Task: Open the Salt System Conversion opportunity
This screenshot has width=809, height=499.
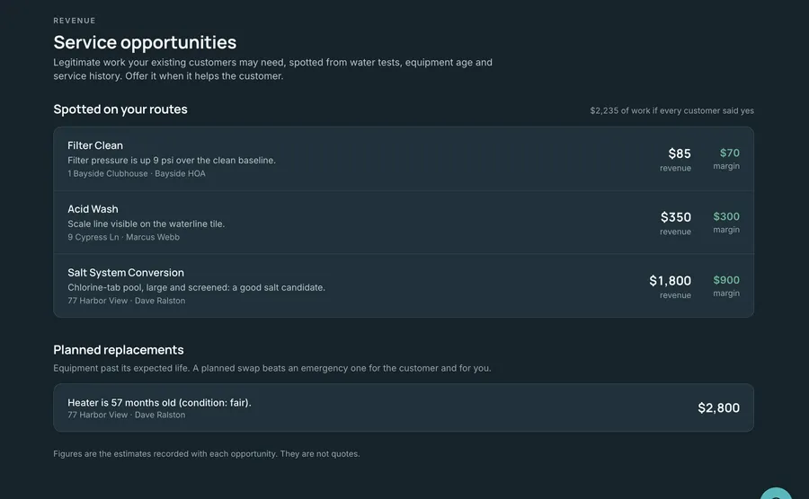Action: 404,285
